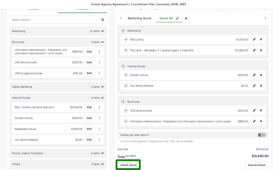This screenshot has width=273, height=170.
Task: Click the Delete Quote button
Action: click(x=129, y=165)
